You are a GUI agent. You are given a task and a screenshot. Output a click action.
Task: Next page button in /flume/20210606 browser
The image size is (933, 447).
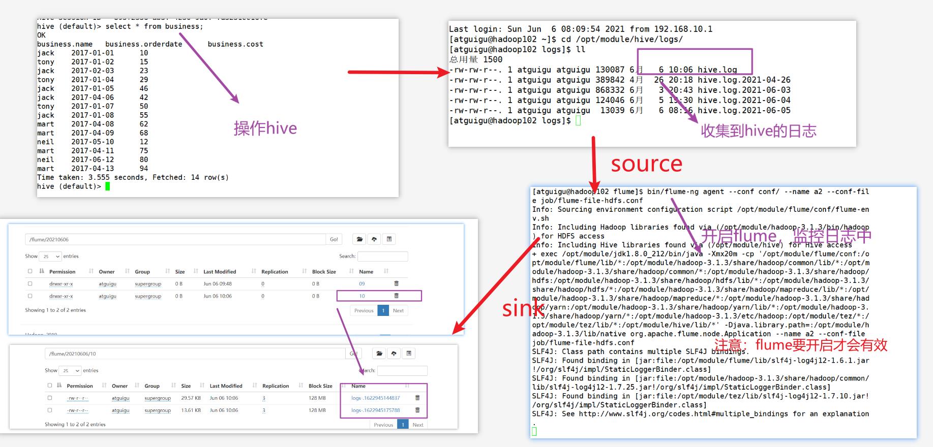pyautogui.click(x=398, y=310)
